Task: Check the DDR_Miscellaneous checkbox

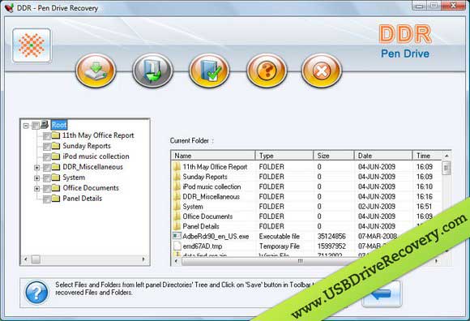Action: coord(47,168)
